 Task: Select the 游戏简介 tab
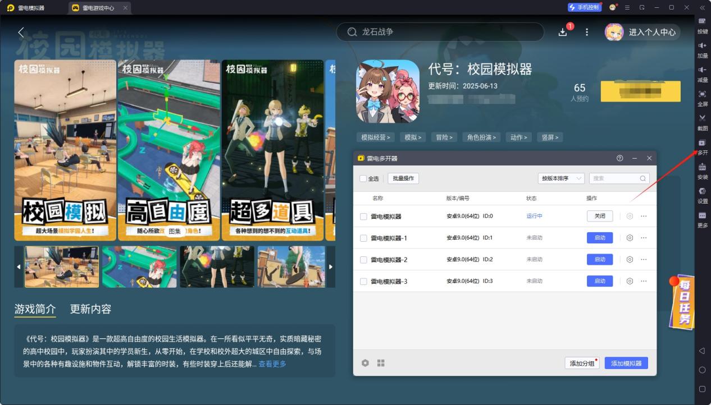35,309
